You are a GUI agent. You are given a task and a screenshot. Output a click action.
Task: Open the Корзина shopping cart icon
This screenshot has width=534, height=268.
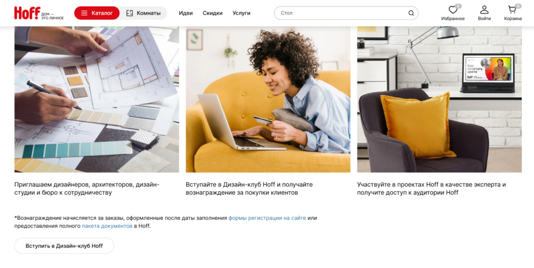(512, 10)
